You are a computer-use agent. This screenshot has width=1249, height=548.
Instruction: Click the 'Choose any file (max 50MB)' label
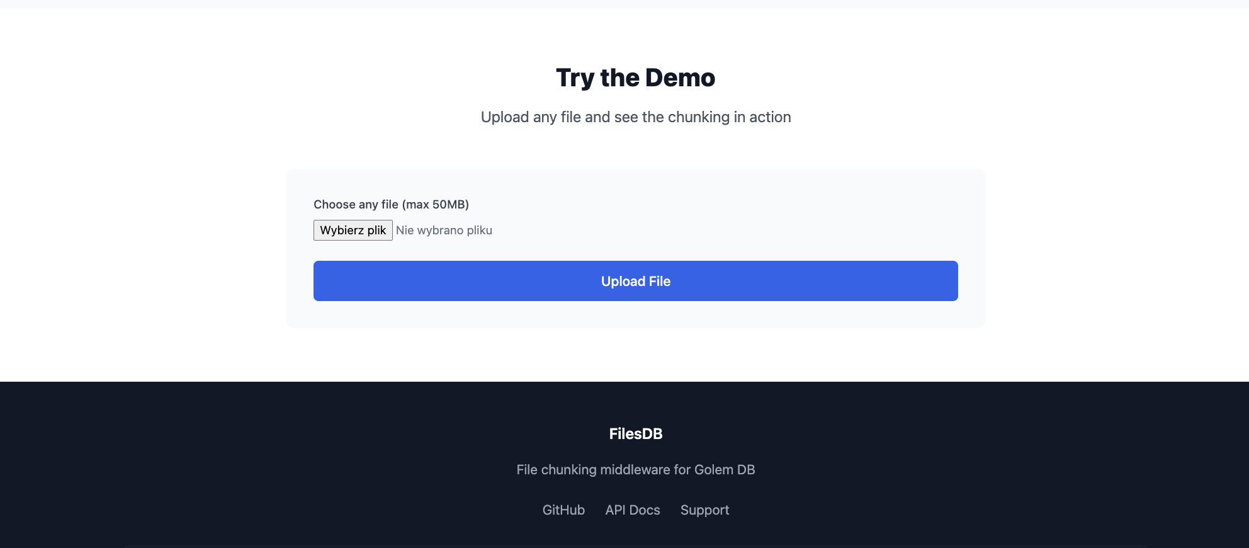[391, 204]
